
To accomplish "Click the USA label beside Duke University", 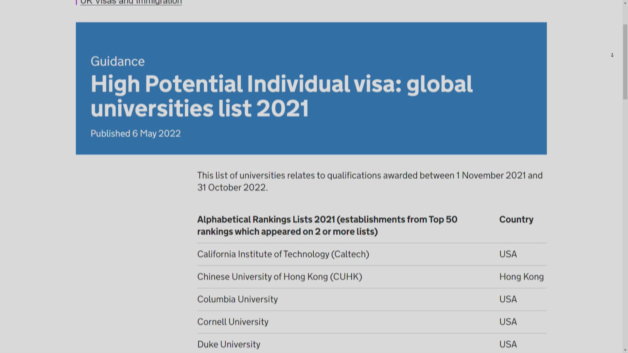I will pos(508,344).
